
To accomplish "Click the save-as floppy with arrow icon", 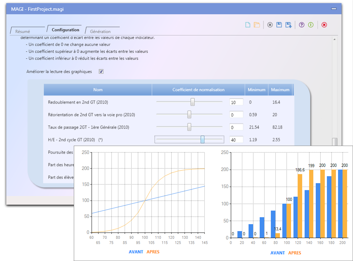I will click(x=288, y=25).
